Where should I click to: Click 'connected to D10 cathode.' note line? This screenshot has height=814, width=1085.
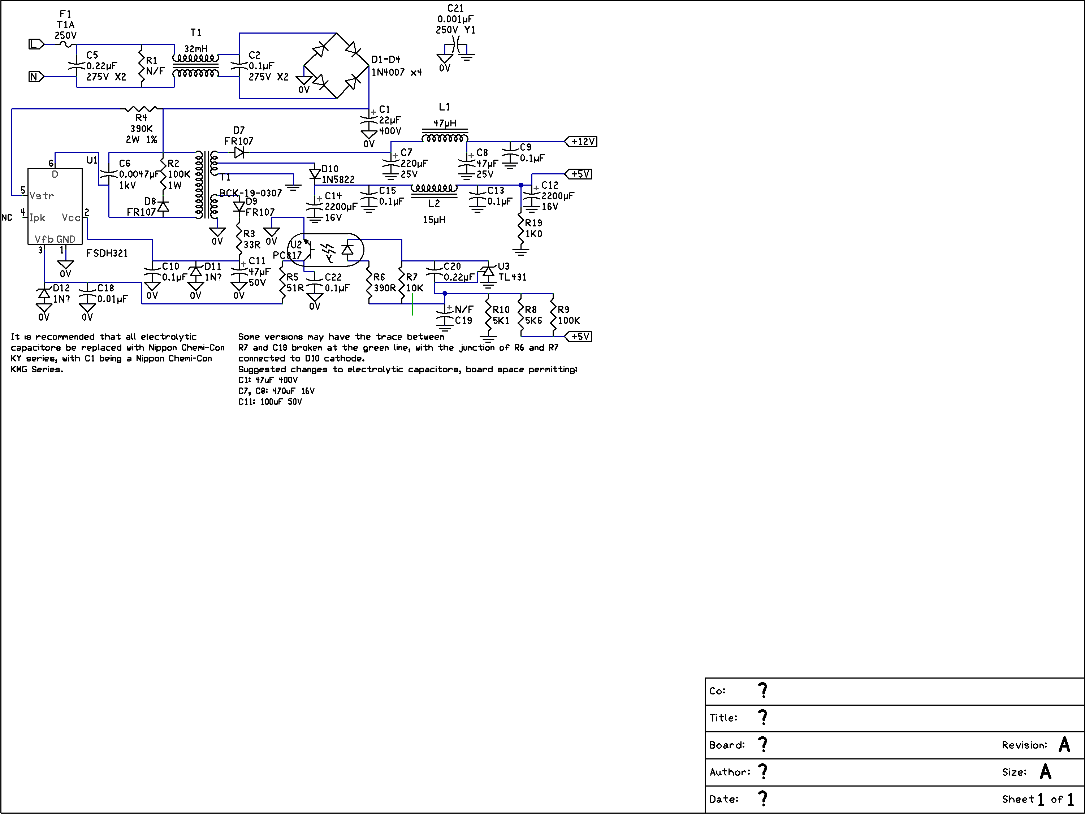pyautogui.click(x=302, y=359)
